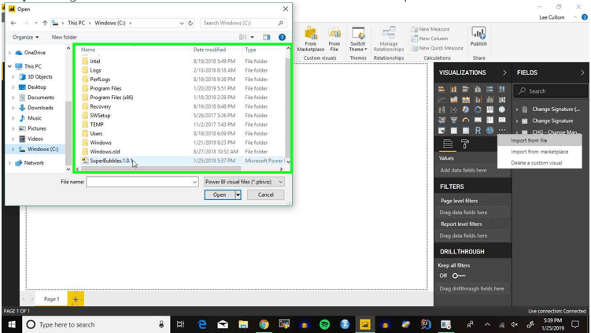Open the Organize dropdown menu
Image resolution: width=591 pixels, height=333 pixels.
click(25, 37)
